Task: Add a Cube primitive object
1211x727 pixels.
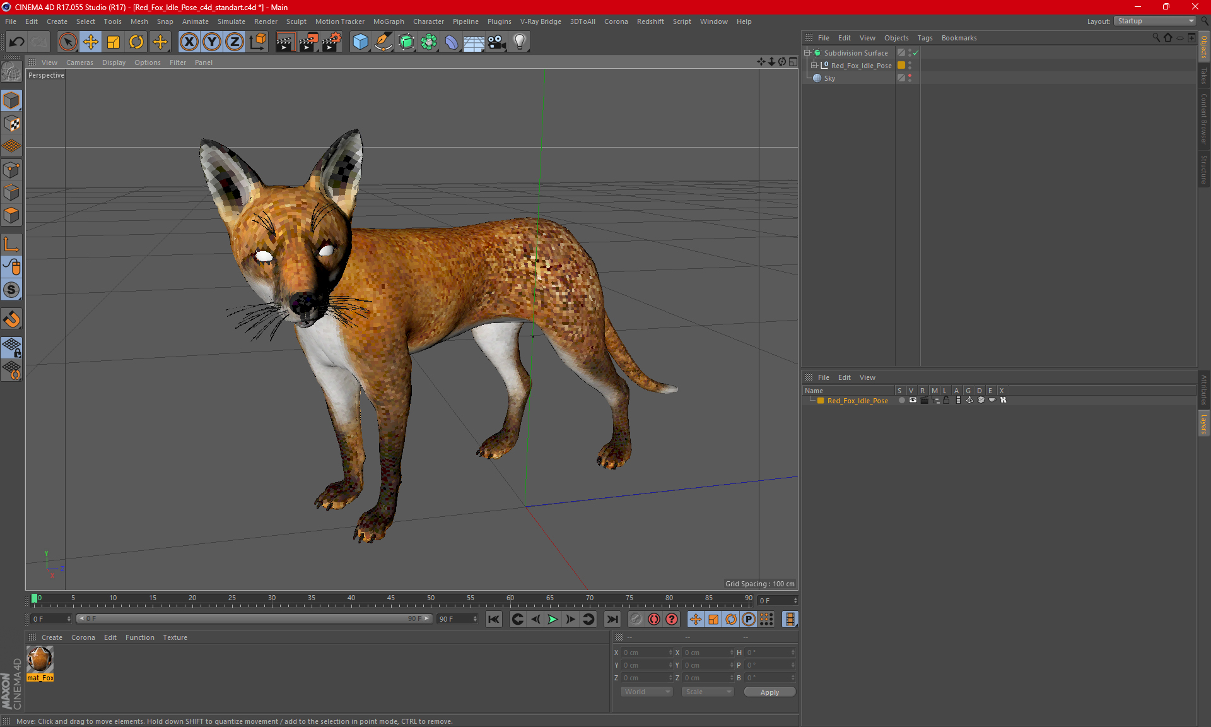Action: tap(360, 42)
